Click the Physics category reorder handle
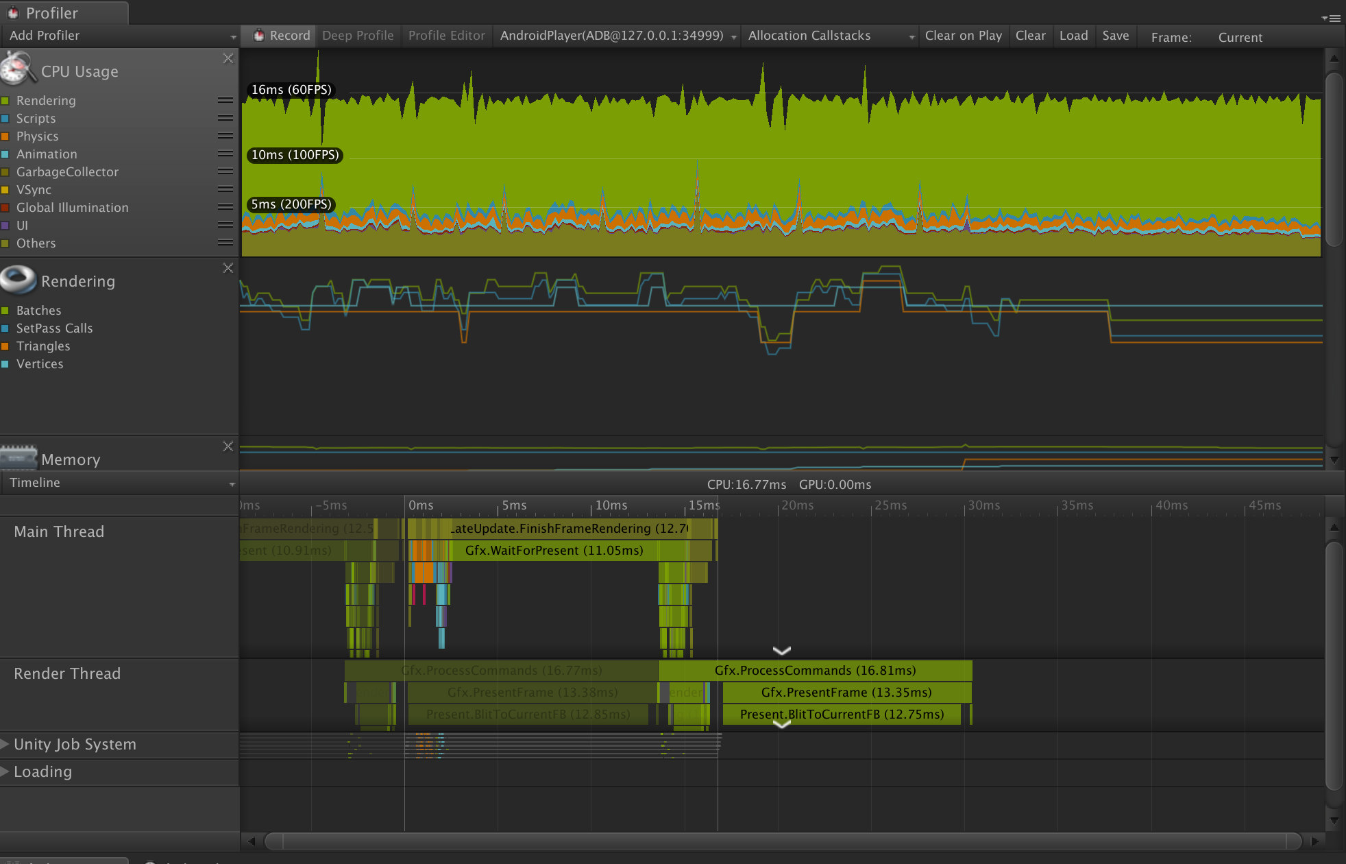The width and height of the screenshot is (1346, 864). click(225, 136)
